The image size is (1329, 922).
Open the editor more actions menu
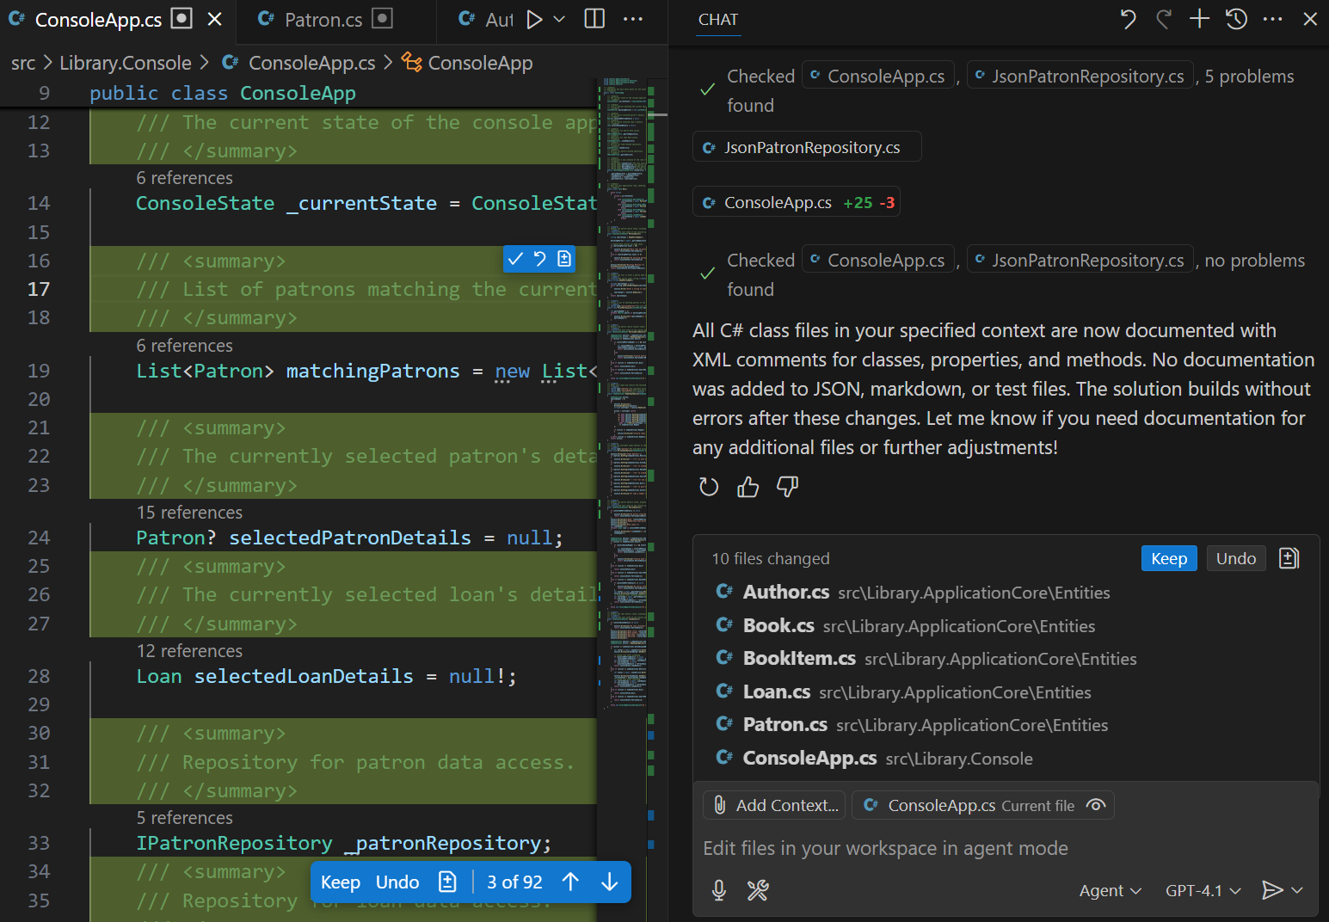click(x=633, y=19)
